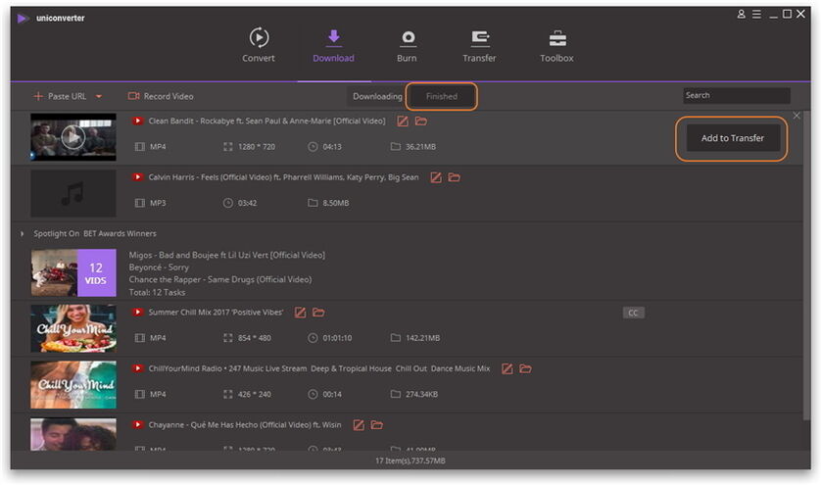Switch to the Downloading tab
The width and height of the screenshot is (821, 485).
click(x=377, y=96)
